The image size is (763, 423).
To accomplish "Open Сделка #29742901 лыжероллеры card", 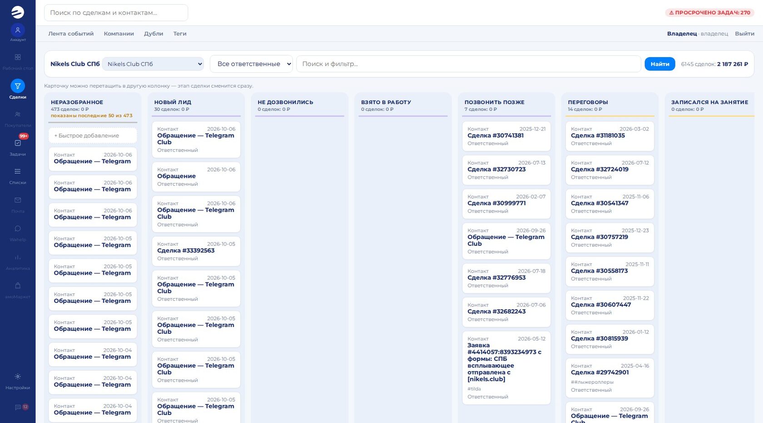I will 610,378.
